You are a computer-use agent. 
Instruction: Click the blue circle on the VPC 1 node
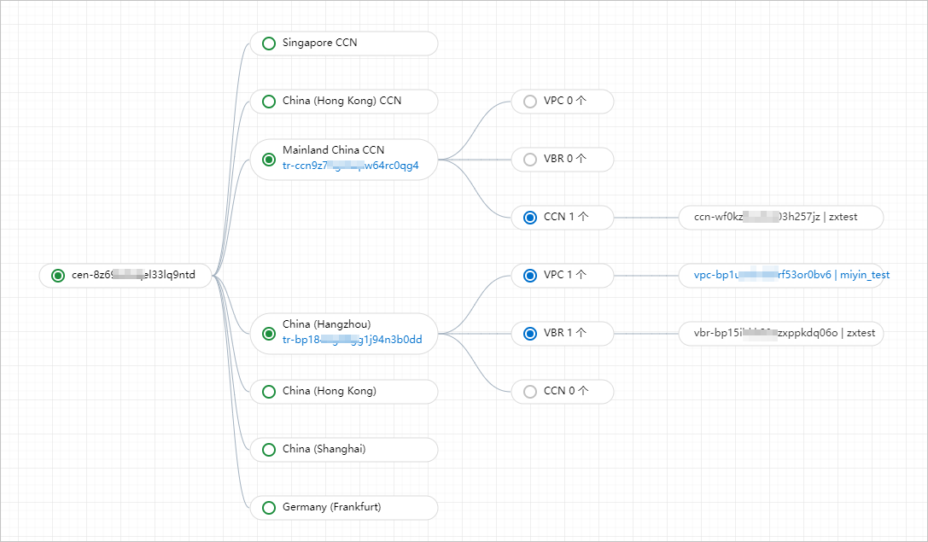pos(530,275)
